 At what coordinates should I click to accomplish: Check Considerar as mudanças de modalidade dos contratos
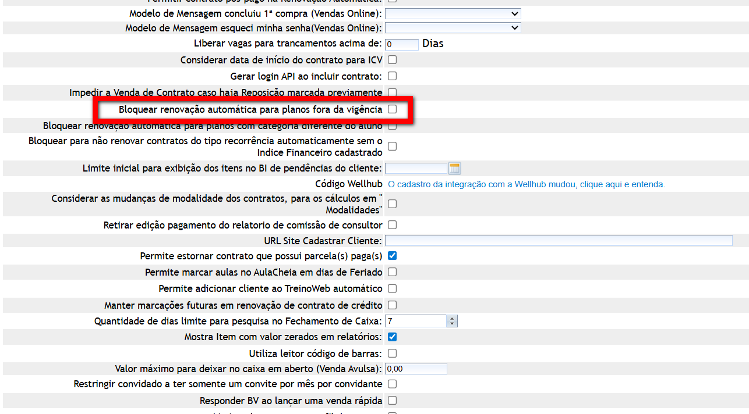point(393,204)
